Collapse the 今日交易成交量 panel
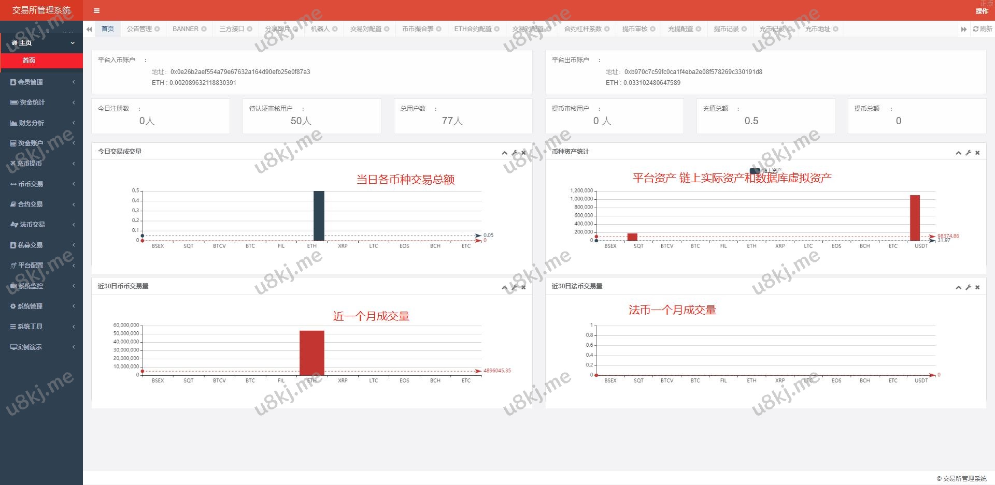The height and width of the screenshot is (485, 995). [x=504, y=153]
